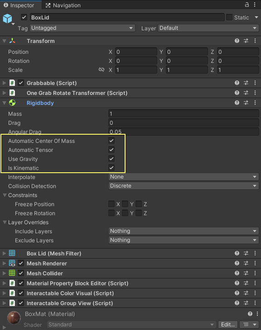The width and height of the screenshot is (261, 330).
Task: Open the Collision Detection dropdown
Action: click(x=184, y=186)
